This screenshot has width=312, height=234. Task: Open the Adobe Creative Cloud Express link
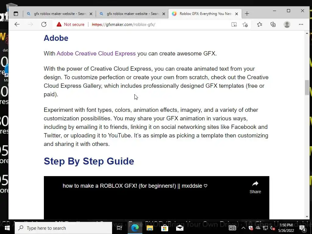pyautogui.click(x=96, y=54)
